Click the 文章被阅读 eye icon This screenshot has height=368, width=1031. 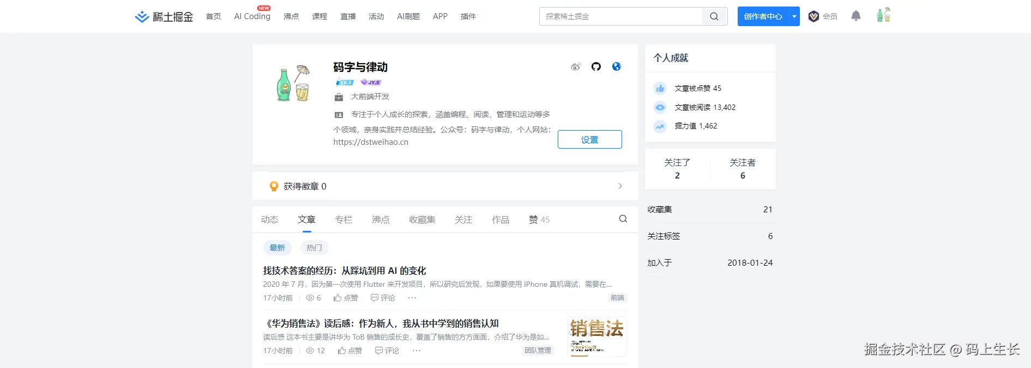660,107
